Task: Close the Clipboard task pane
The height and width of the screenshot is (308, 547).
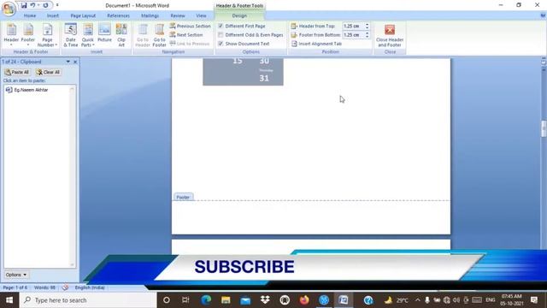Action: (75, 62)
